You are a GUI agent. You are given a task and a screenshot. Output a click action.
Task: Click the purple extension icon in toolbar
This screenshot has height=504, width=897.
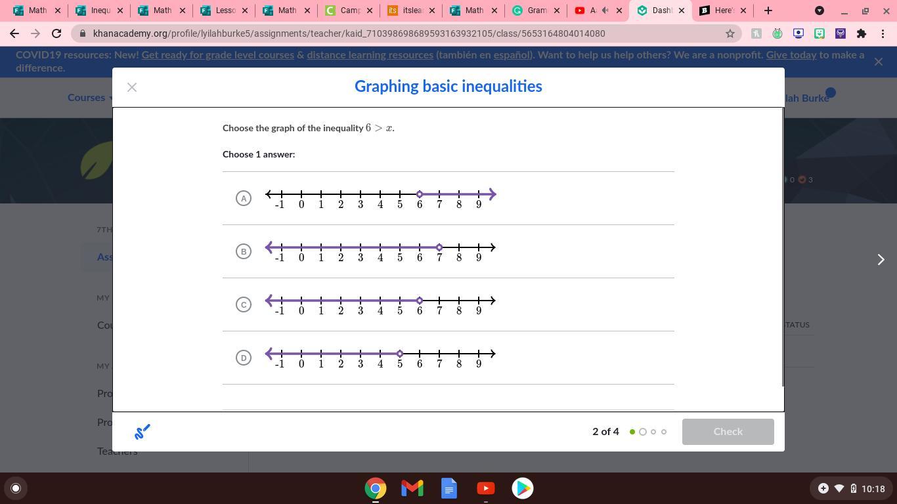pyautogui.click(x=841, y=33)
